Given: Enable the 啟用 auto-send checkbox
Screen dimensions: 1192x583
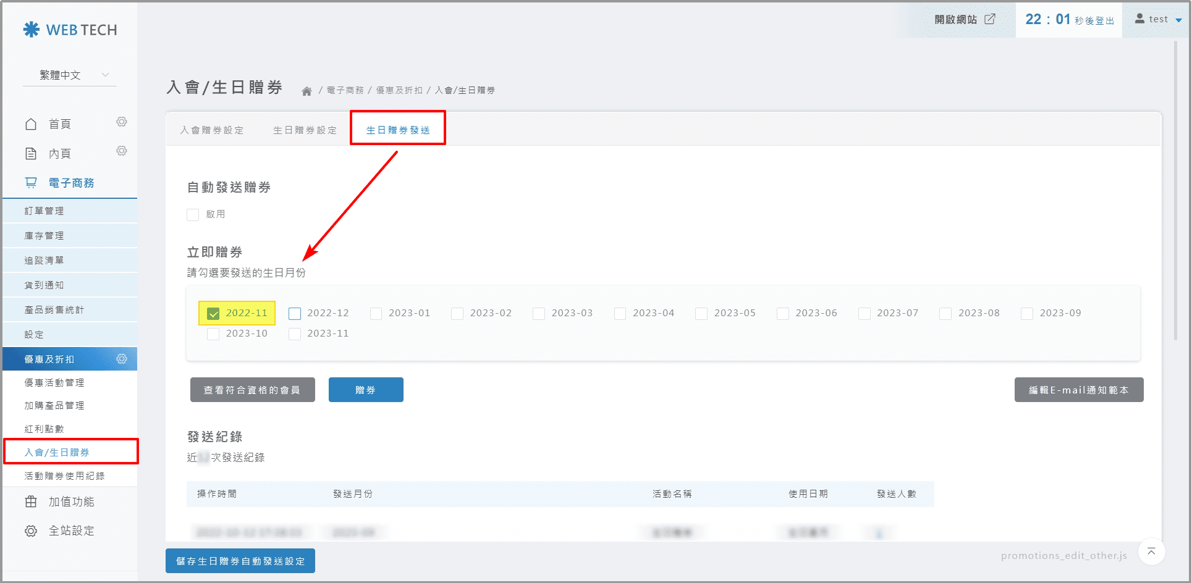Looking at the screenshot, I should point(193,215).
